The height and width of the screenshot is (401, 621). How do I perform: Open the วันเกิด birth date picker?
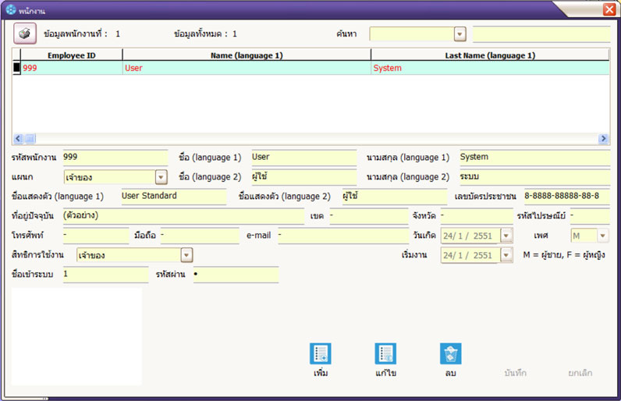tap(506, 236)
